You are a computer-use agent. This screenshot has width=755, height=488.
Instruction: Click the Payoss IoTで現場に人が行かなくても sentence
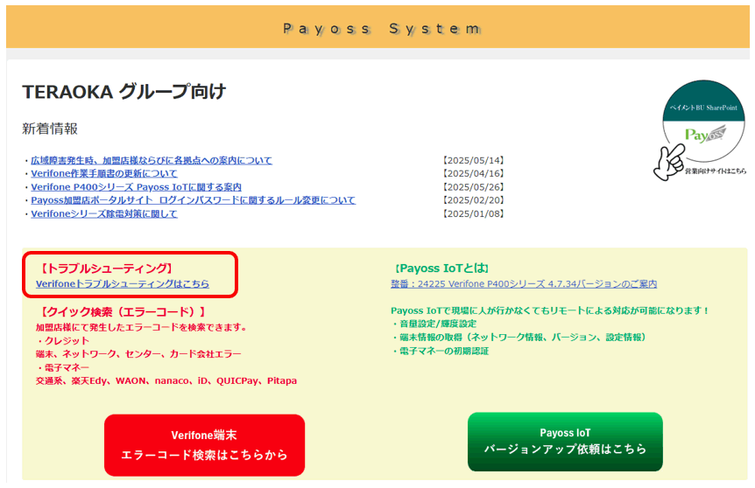click(550, 310)
